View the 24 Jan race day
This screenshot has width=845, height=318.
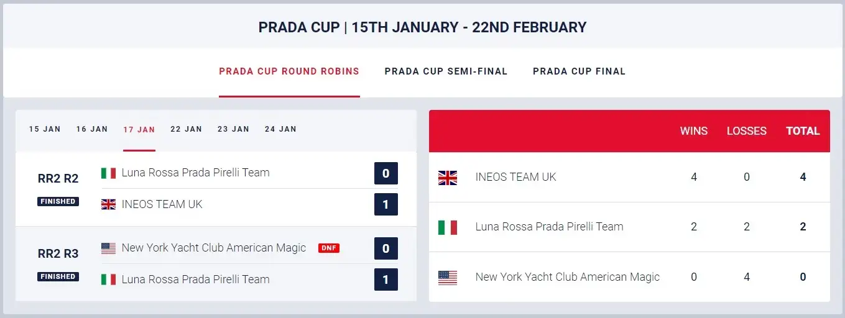tap(280, 129)
